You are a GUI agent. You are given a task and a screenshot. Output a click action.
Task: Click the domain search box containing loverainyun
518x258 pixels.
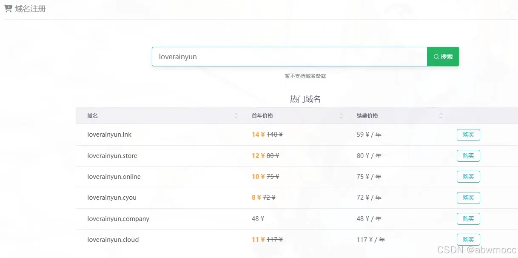pos(289,57)
